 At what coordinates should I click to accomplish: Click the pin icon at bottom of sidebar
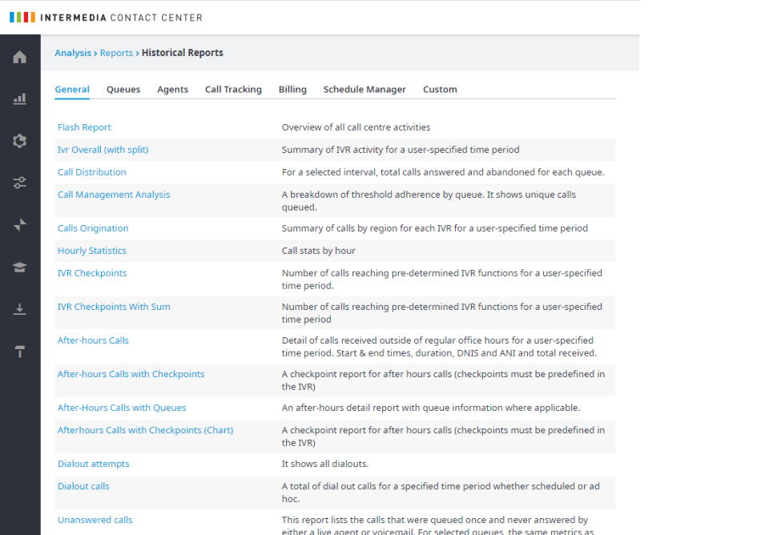tap(19, 350)
